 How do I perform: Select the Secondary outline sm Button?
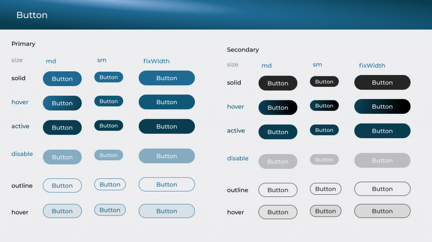(326, 188)
